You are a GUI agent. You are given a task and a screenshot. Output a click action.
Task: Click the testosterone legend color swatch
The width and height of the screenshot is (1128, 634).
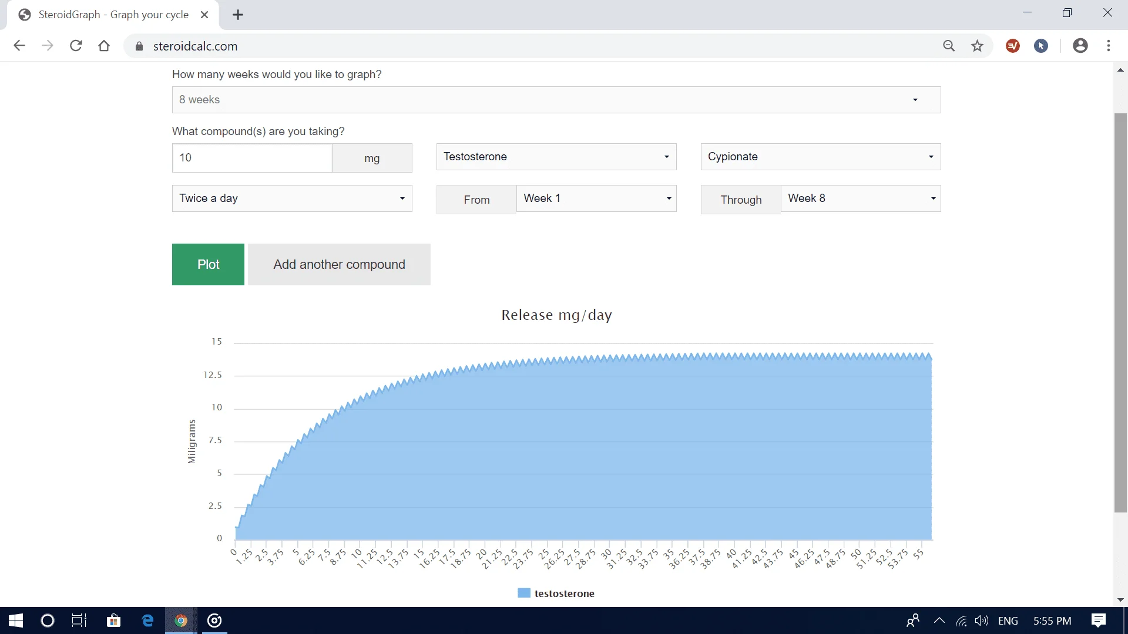(x=523, y=593)
